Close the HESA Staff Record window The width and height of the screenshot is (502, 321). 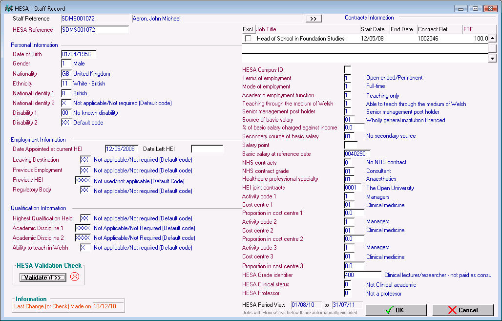490,9
